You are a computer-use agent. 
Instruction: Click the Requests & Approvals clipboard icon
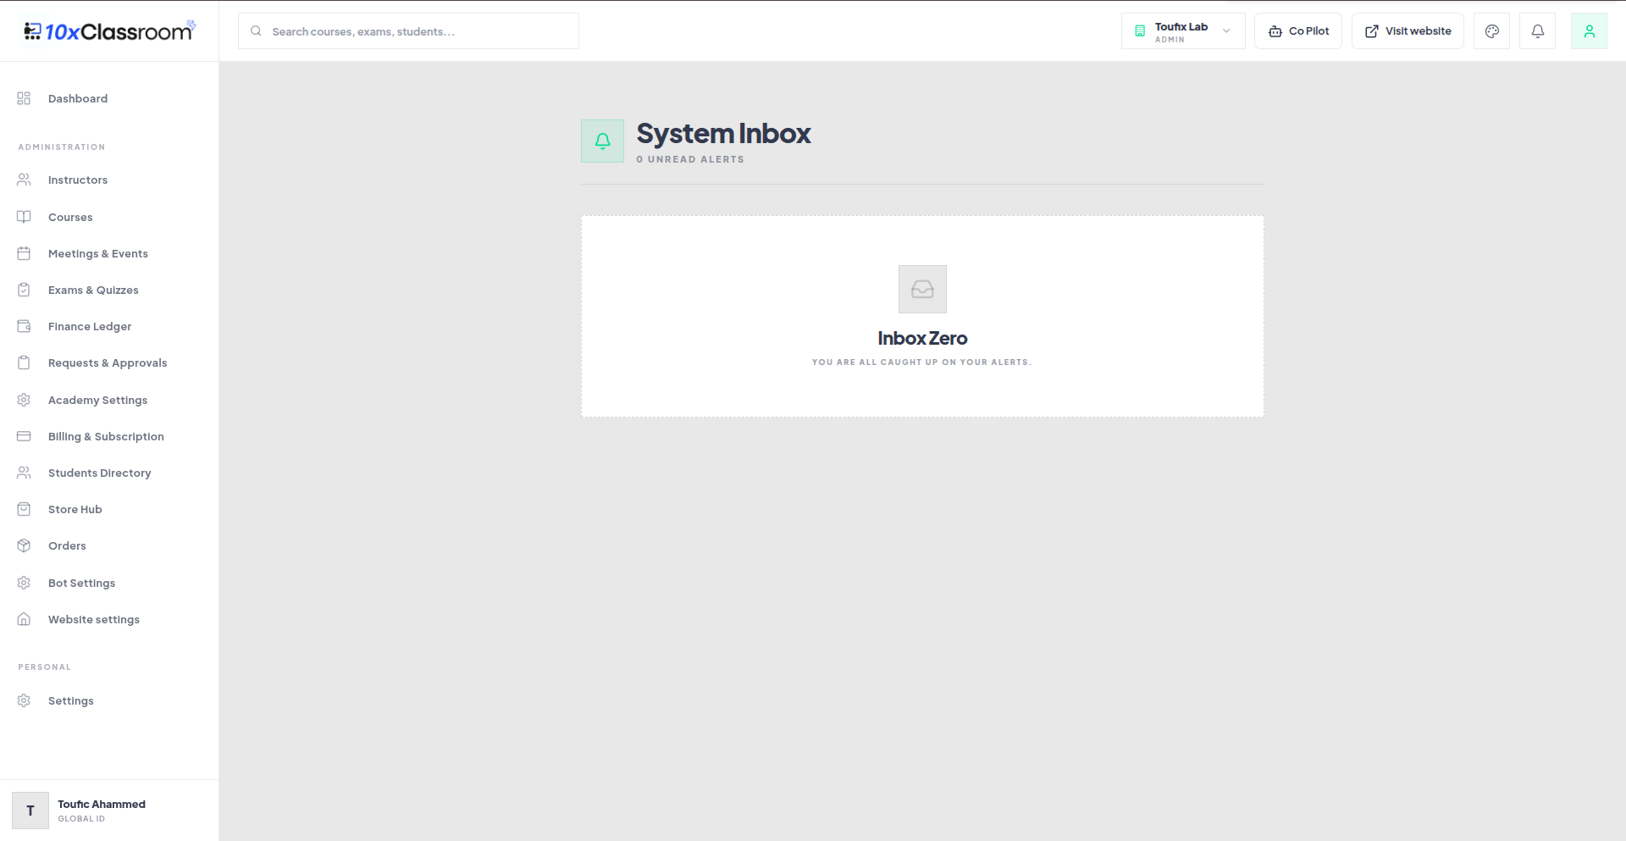coord(24,362)
